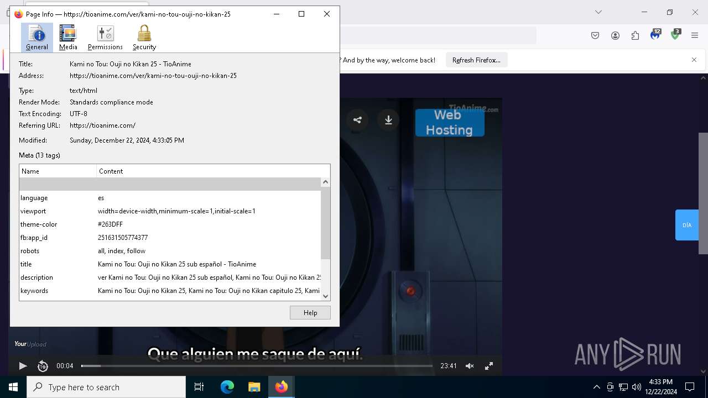The image size is (708, 398).
Task: Click the extension icon with badge 12
Action: point(655,35)
